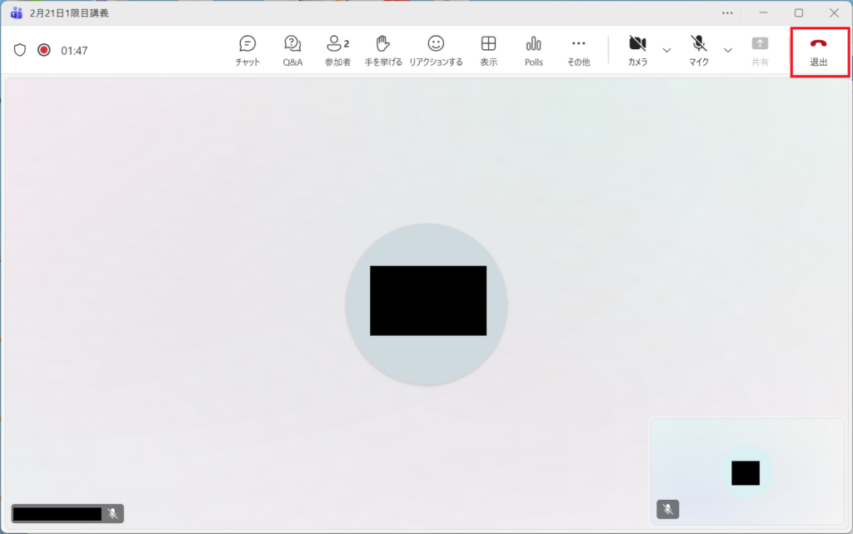
Task: Unmute the マイク microphone
Action: [699, 51]
